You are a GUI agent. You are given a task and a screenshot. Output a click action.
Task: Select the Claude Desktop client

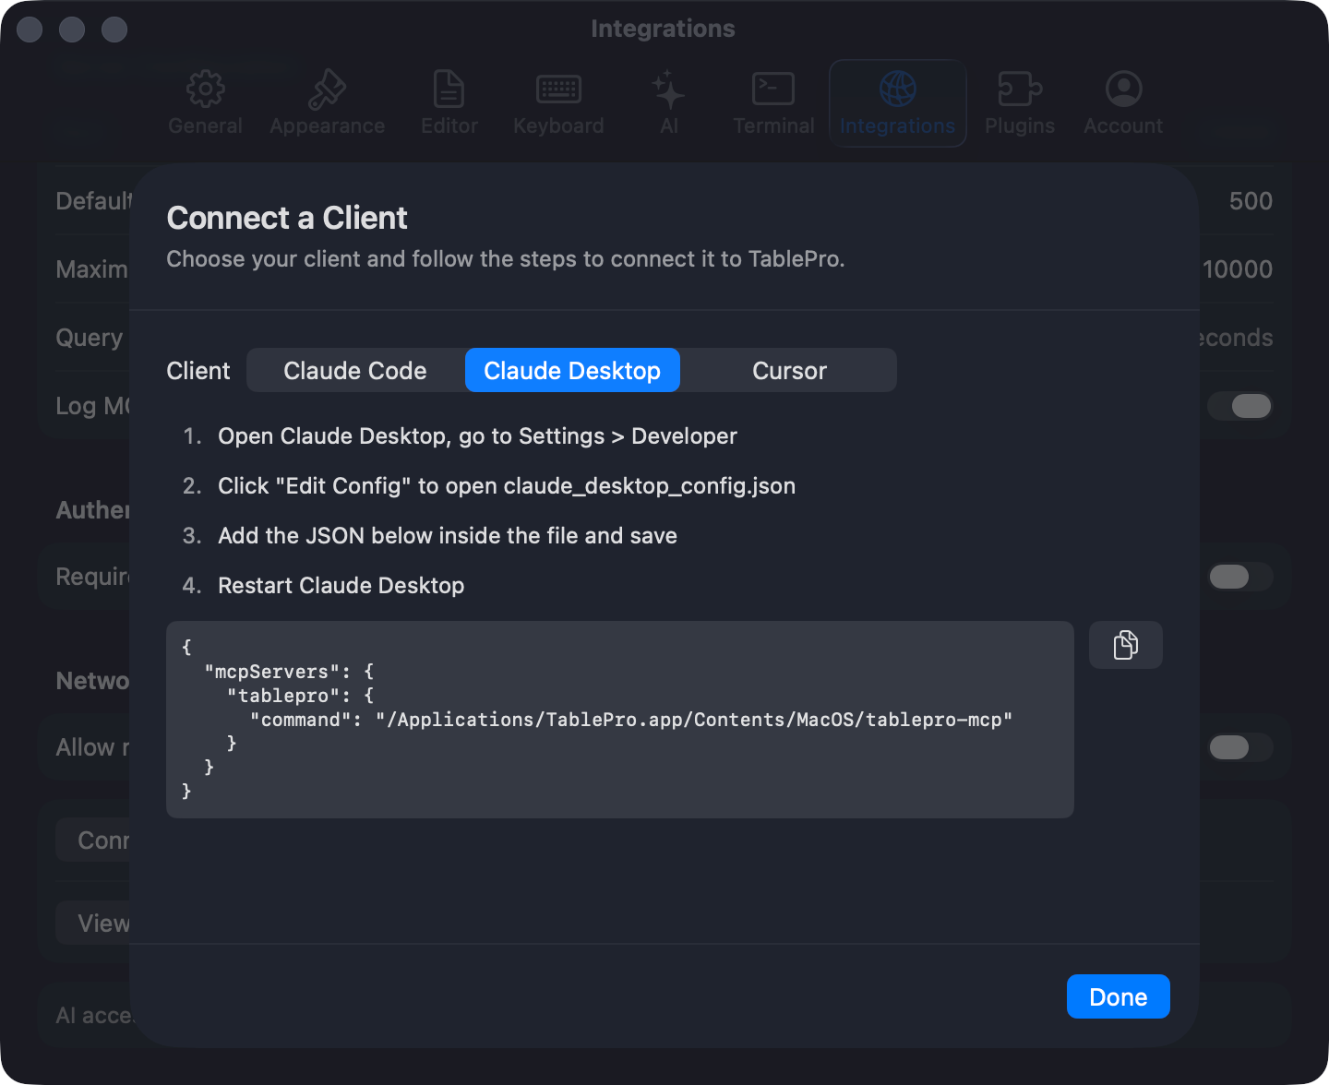click(572, 370)
